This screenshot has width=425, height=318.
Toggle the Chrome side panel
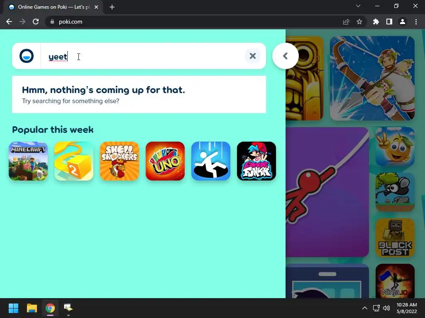click(x=389, y=22)
